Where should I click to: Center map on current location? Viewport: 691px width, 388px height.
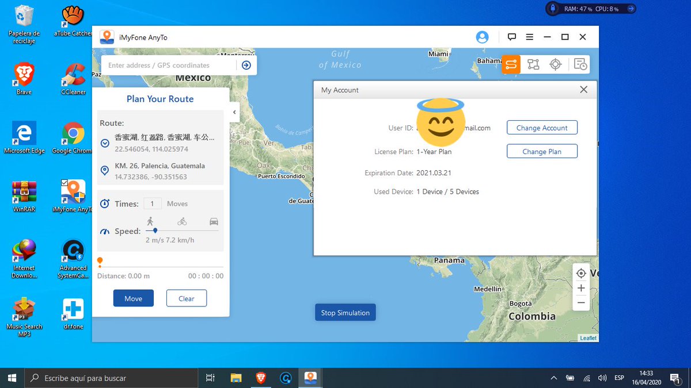coord(581,273)
